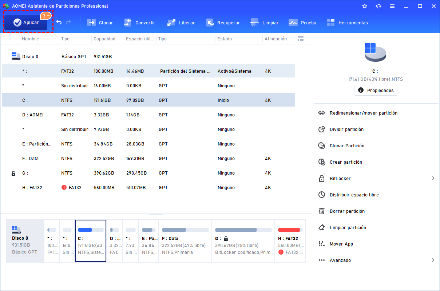
Task: Click the Aplicar button
Action: coord(26,23)
